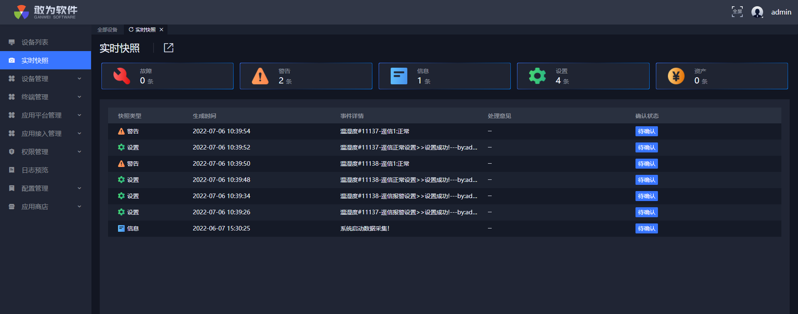This screenshot has width=798, height=314.
Task: Expand the 配置管理 menu chevron
Action: 79,188
